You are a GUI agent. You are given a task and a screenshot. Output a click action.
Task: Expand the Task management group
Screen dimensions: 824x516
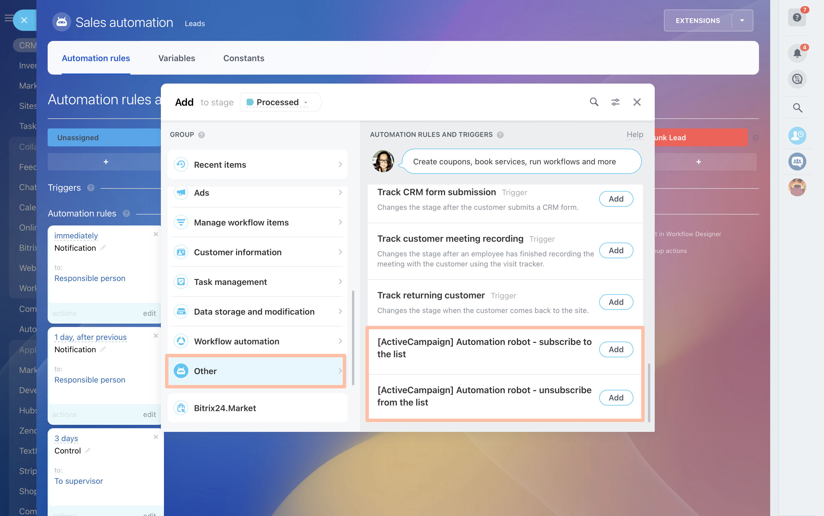pos(258,282)
